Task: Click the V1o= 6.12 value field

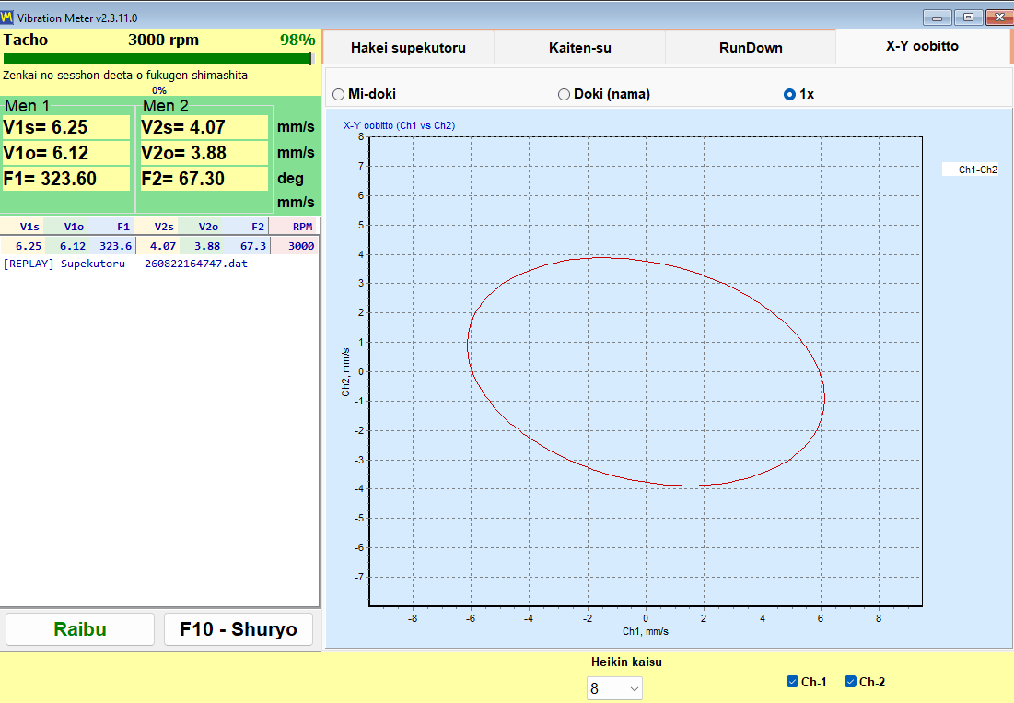Action: [66, 153]
